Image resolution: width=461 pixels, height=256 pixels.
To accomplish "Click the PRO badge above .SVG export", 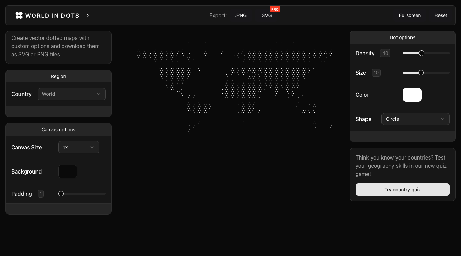I will click(275, 9).
